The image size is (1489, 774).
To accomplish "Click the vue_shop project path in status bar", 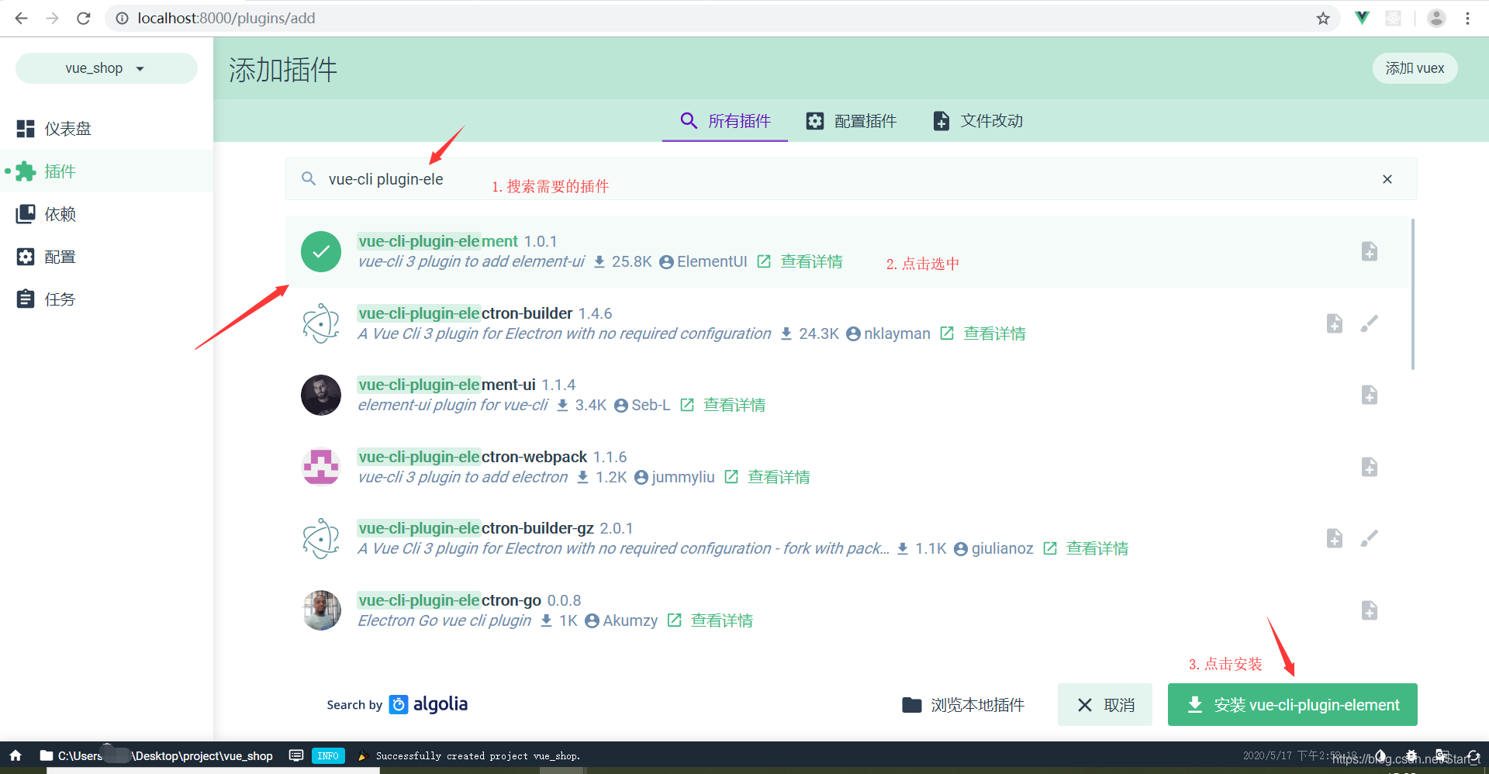I will (156, 756).
